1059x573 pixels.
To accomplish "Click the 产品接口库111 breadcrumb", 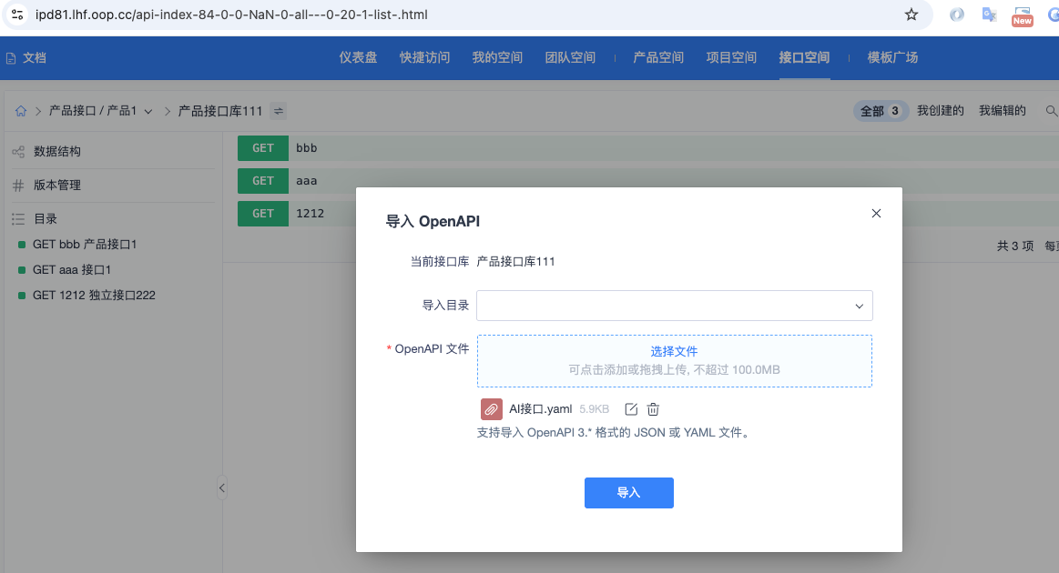I will click(x=220, y=111).
